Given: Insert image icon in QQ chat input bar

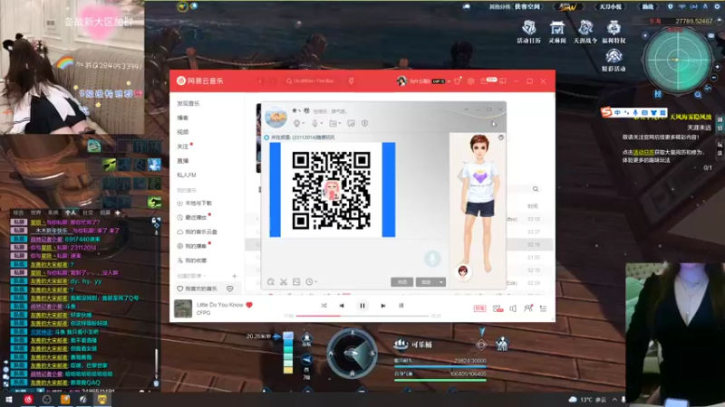Looking at the screenshot, I should click(296, 282).
